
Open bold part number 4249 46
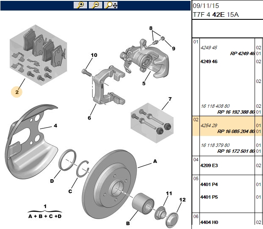pyautogui.click(x=209, y=61)
